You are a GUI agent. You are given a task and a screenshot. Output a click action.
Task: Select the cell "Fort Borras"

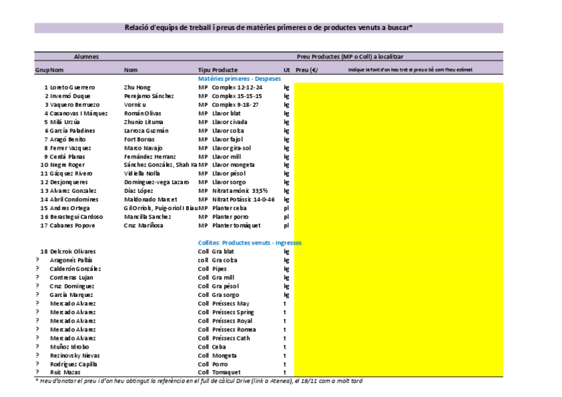[139, 139]
